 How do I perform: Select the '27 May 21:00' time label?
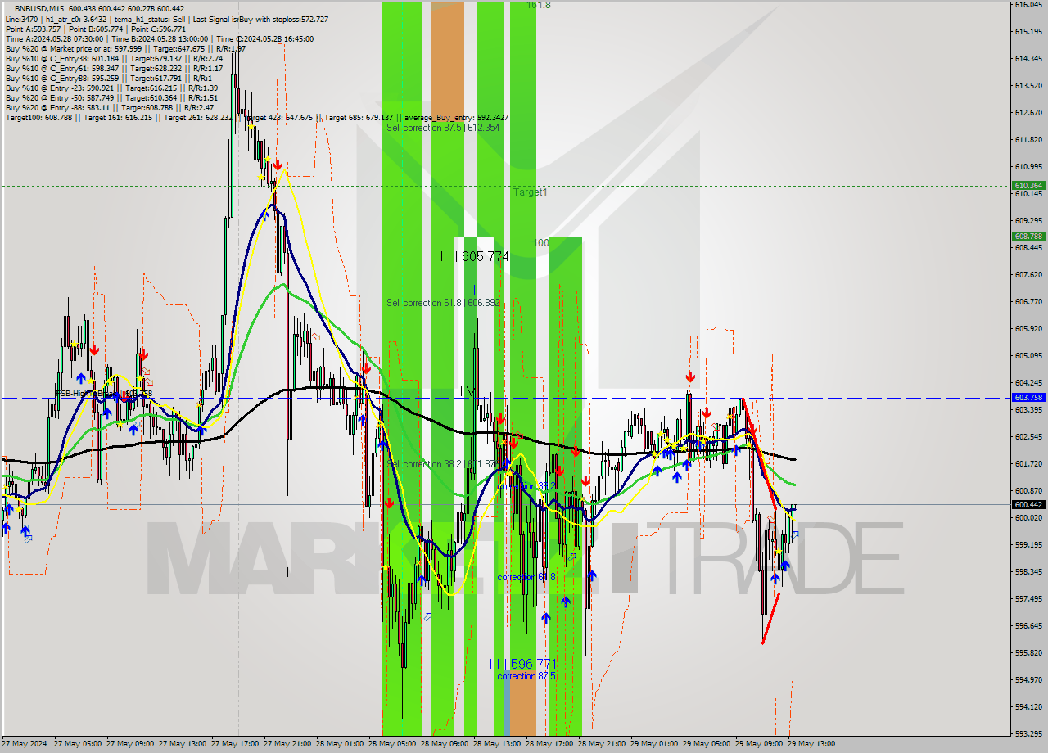point(287,744)
